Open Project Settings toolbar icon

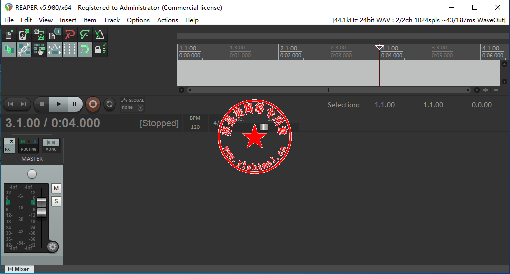click(x=55, y=34)
